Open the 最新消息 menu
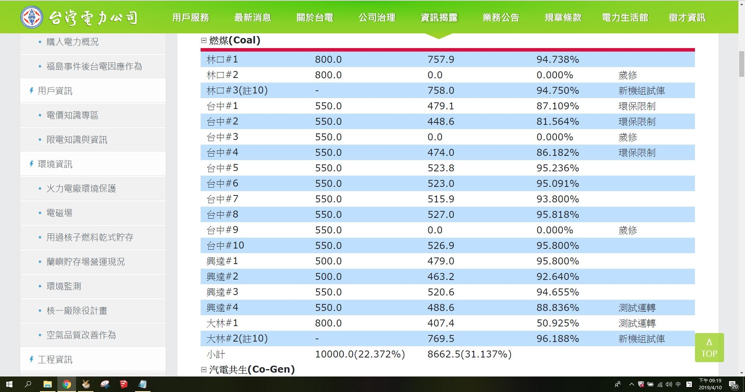The width and height of the screenshot is (745, 392). pos(253,17)
